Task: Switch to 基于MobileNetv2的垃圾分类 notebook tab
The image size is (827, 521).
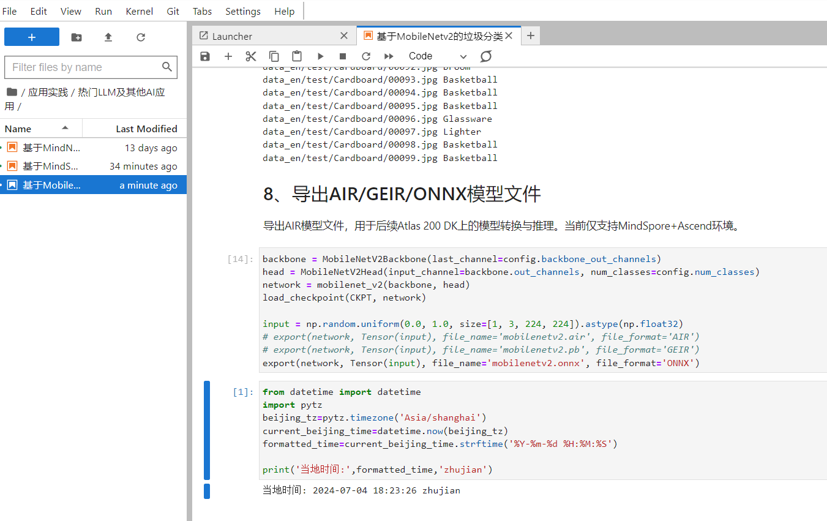Action: coord(438,36)
